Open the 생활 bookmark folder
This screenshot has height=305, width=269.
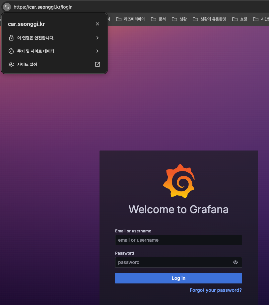point(179,19)
